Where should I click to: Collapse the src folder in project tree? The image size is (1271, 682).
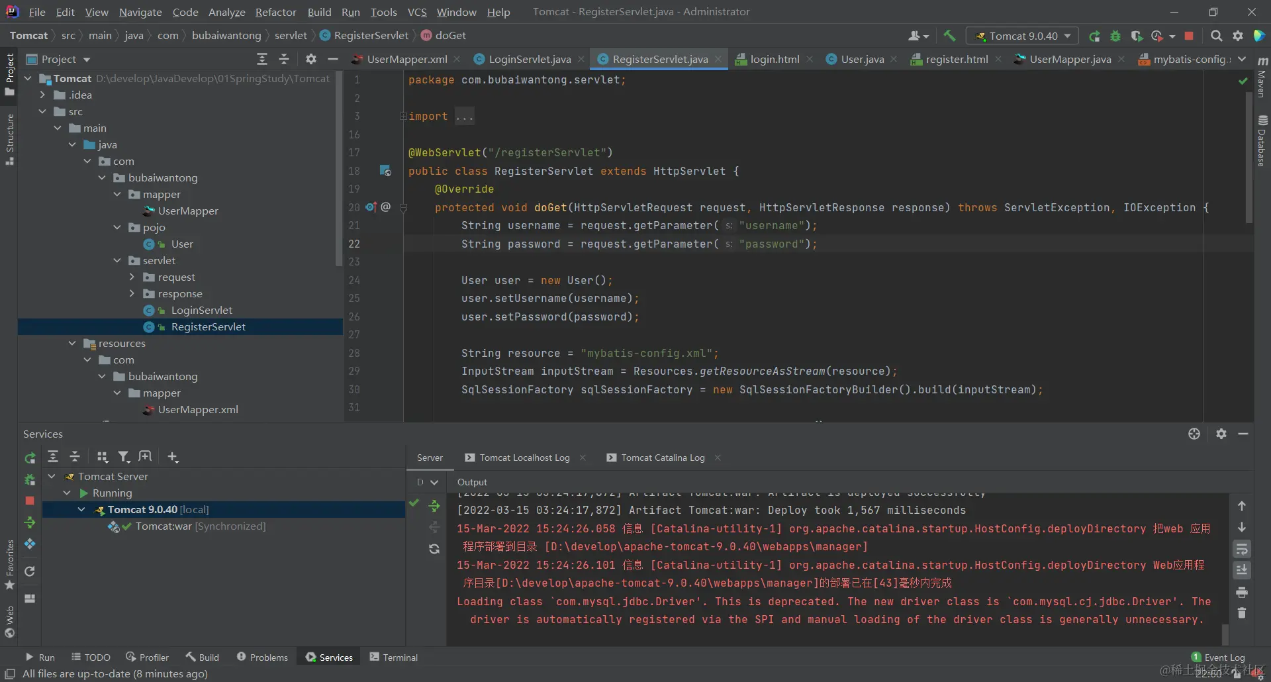tap(42, 112)
